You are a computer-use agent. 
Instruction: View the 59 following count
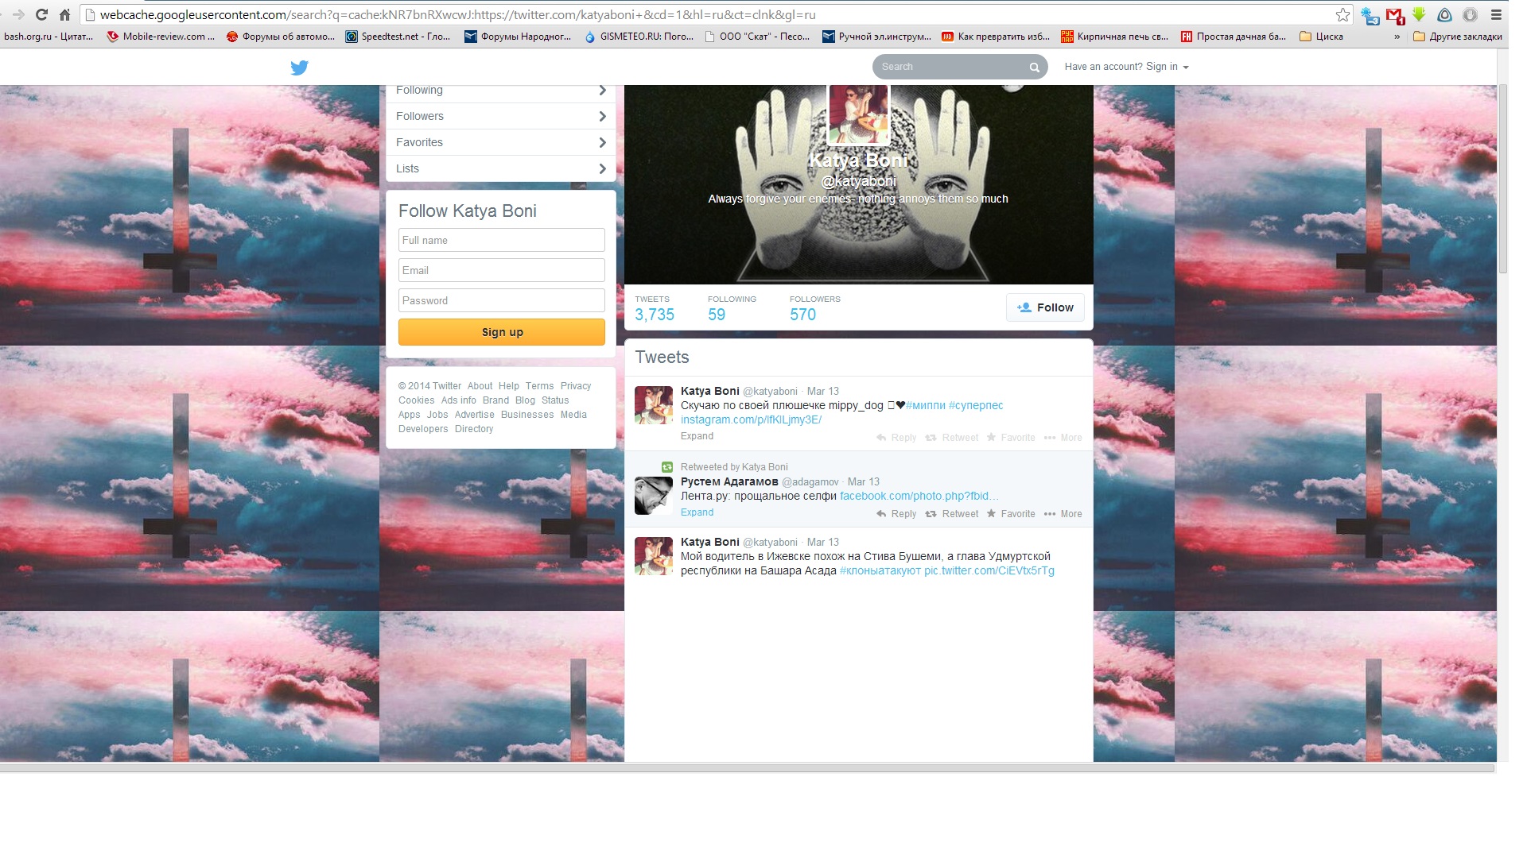[x=717, y=315]
